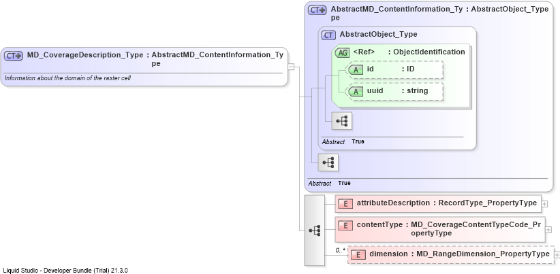Expand dimension element
This screenshot has height=274, width=560.
pos(557,255)
